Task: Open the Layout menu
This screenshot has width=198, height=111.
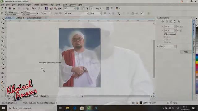Action: point(21,5)
